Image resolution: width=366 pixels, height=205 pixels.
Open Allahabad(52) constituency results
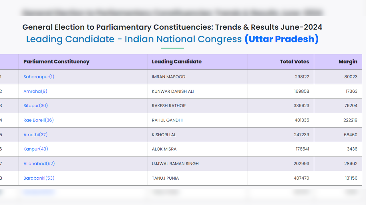[39, 163]
